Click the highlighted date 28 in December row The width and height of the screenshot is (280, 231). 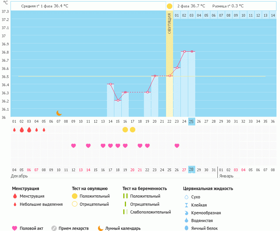click(x=191, y=170)
